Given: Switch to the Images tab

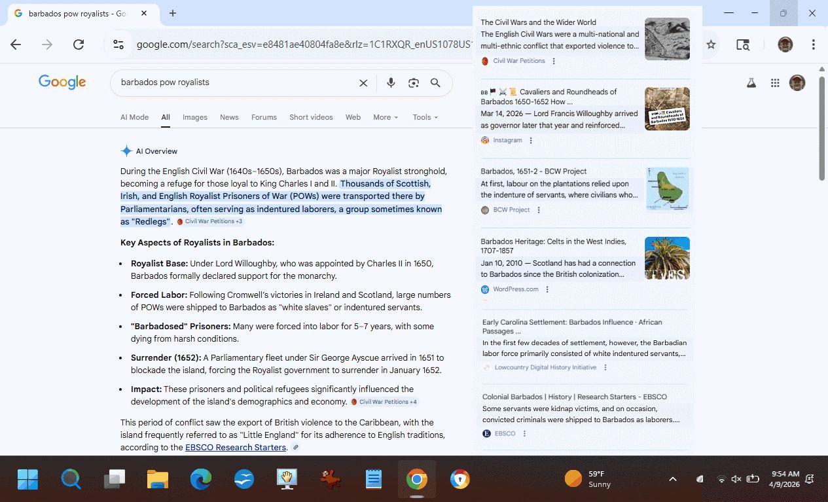Looking at the screenshot, I should (x=194, y=117).
